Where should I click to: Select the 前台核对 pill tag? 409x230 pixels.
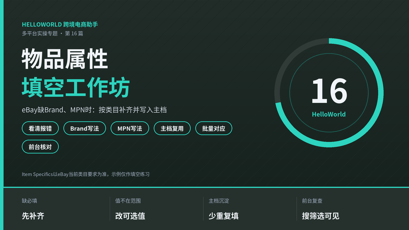[40, 147]
